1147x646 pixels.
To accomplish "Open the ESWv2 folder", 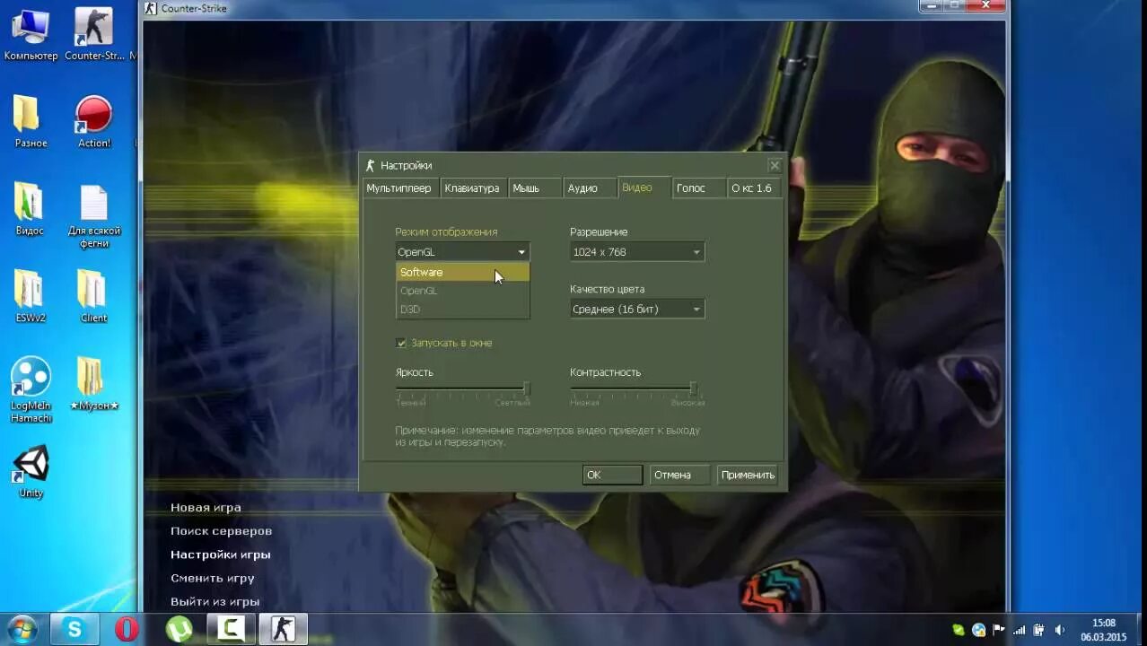I will tap(30, 296).
